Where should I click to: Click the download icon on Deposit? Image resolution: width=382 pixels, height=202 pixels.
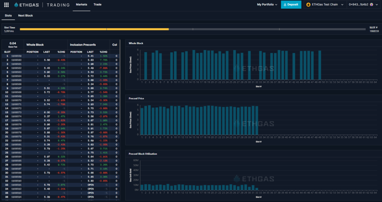coord(285,5)
